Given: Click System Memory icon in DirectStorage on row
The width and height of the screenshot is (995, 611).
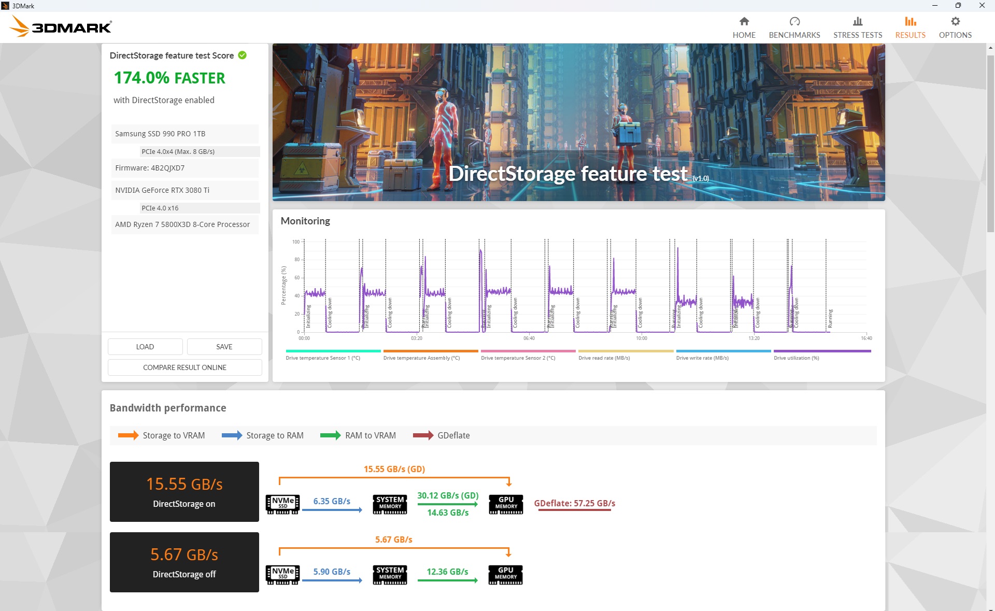Looking at the screenshot, I should pyautogui.click(x=390, y=504).
